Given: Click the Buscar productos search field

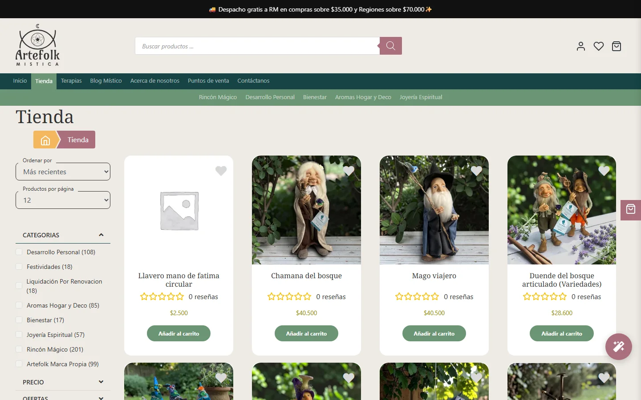Looking at the screenshot, I should point(257,46).
